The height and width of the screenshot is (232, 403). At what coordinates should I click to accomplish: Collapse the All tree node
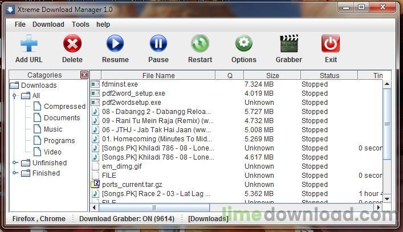tap(14, 96)
